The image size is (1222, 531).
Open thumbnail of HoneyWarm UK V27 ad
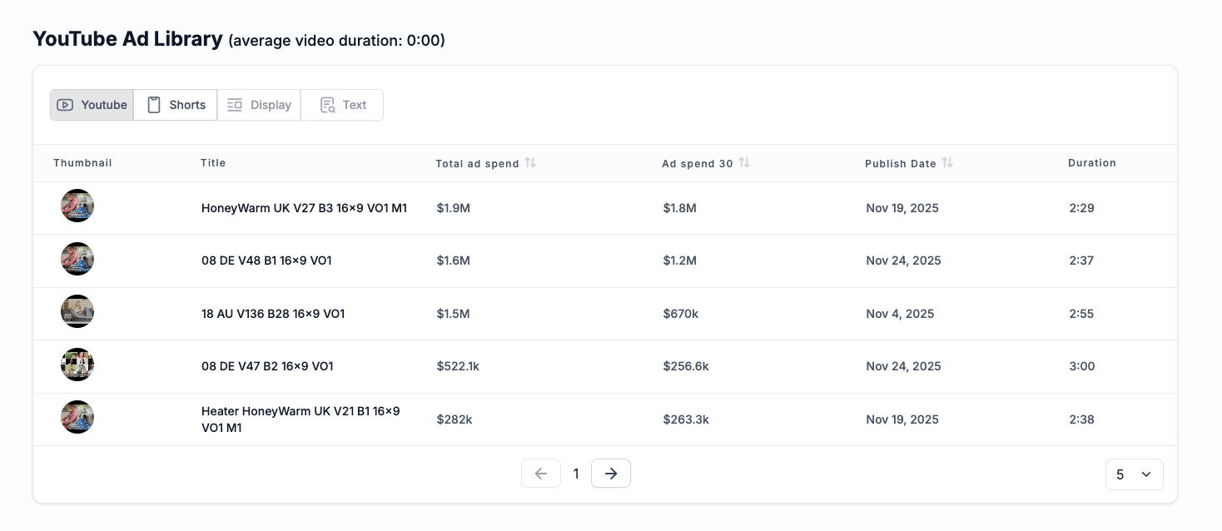pos(77,206)
